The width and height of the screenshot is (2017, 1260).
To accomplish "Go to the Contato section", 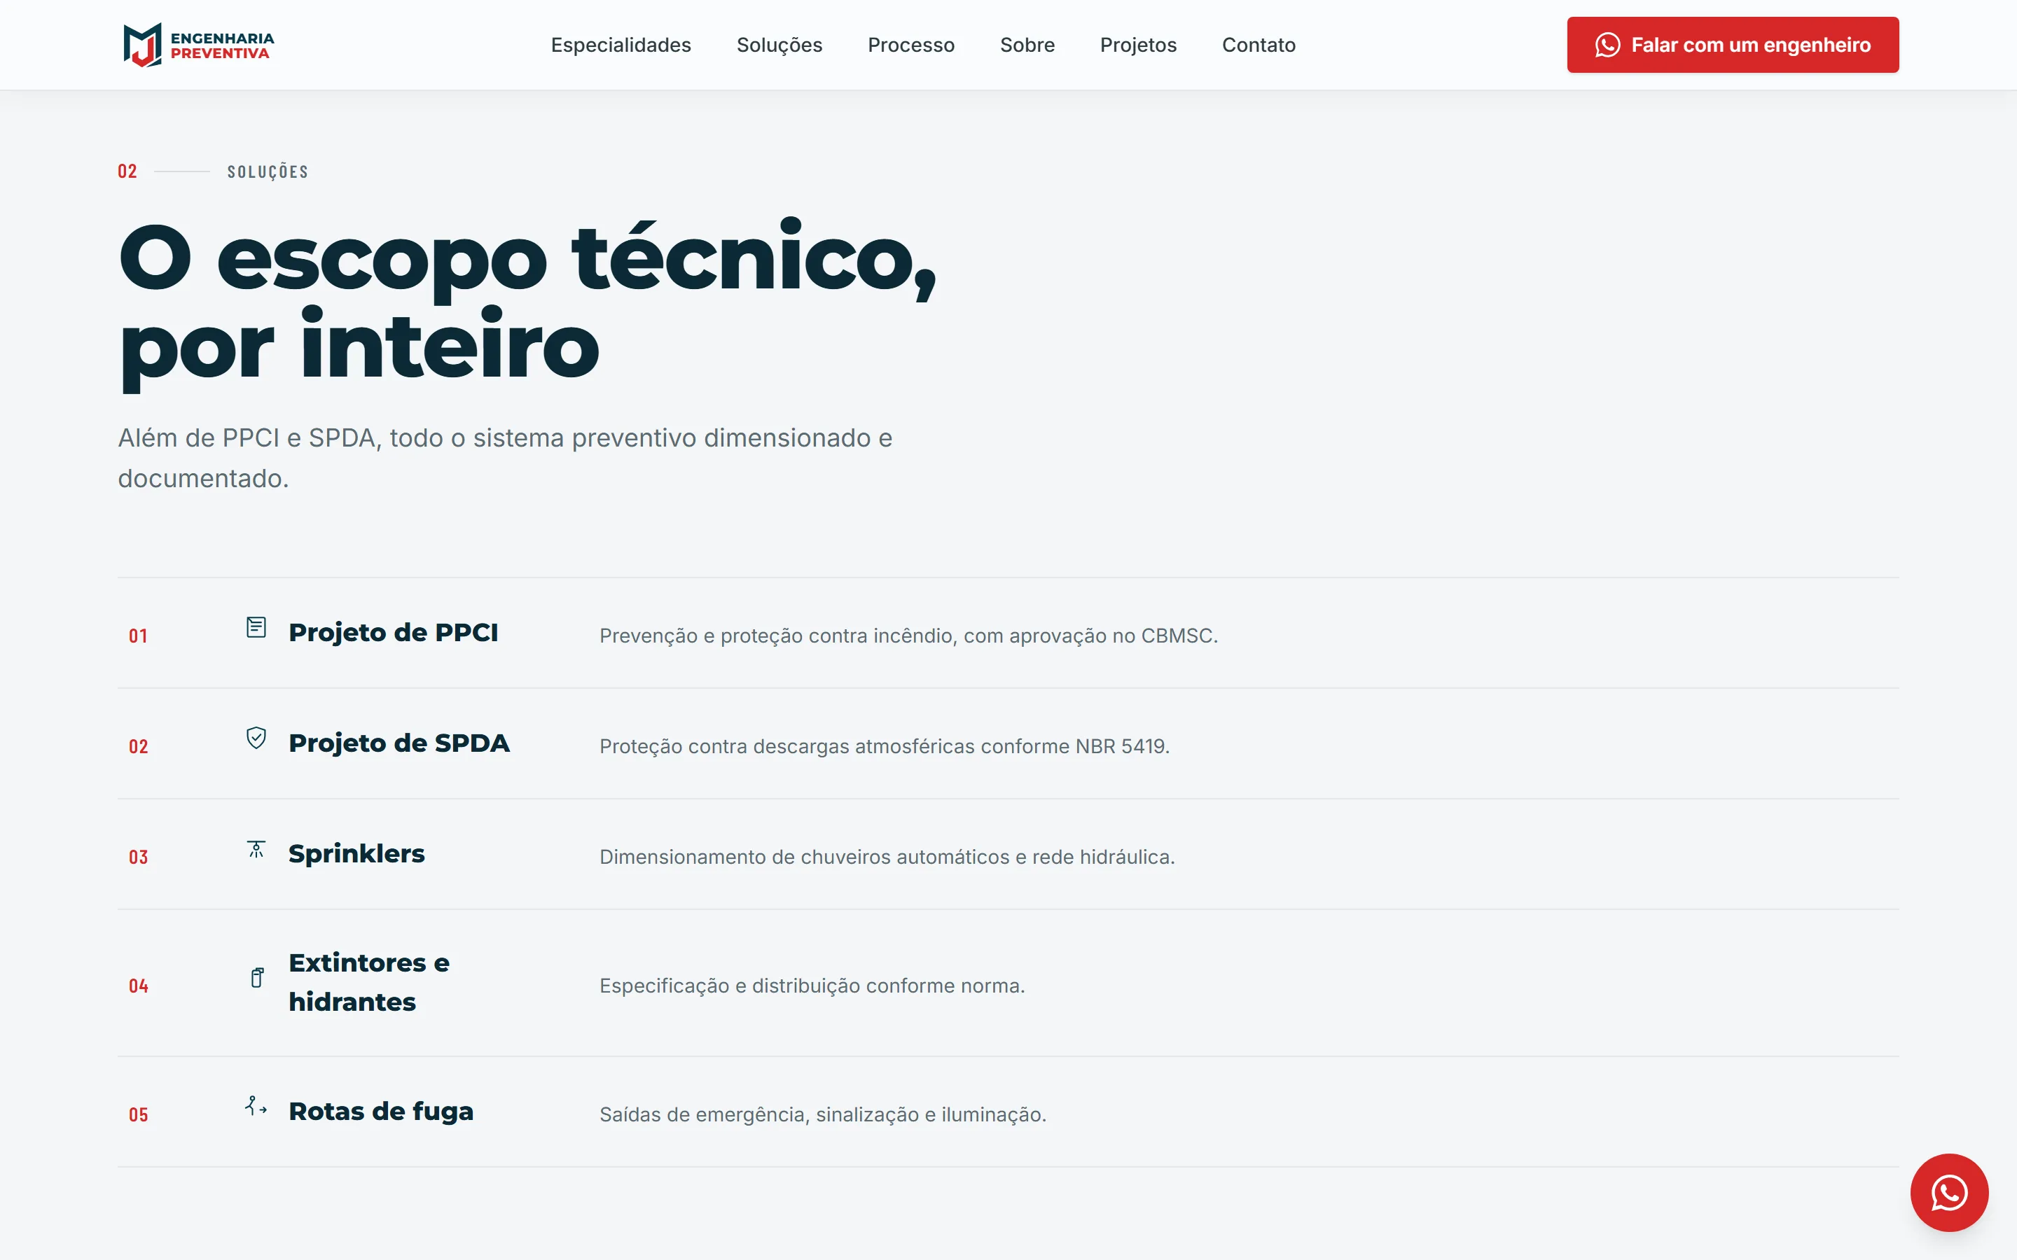I will 1259,45.
